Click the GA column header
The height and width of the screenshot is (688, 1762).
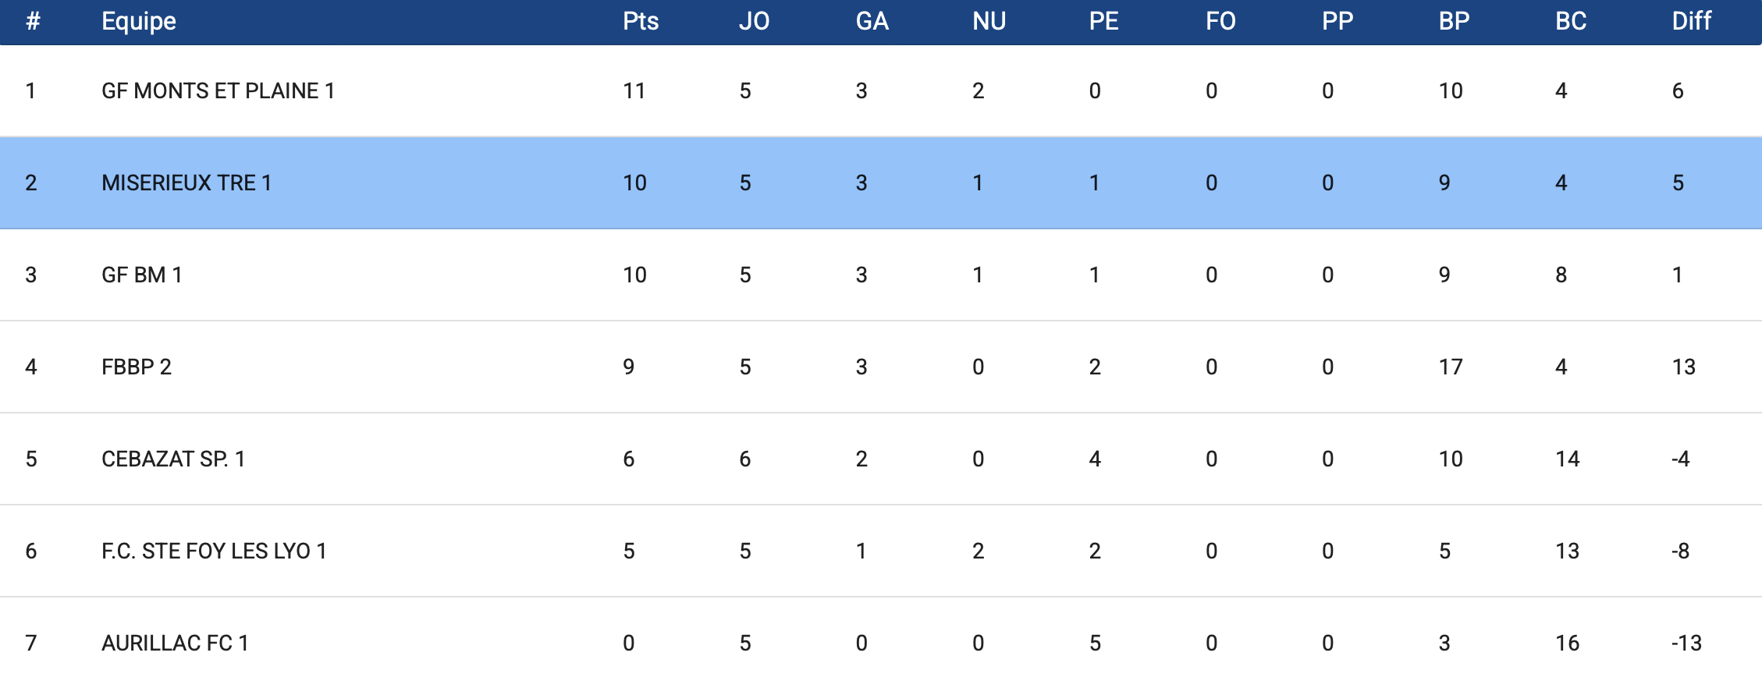[x=872, y=21]
